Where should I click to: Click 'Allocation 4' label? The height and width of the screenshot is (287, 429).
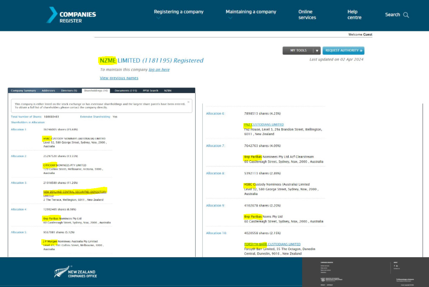pos(19,209)
